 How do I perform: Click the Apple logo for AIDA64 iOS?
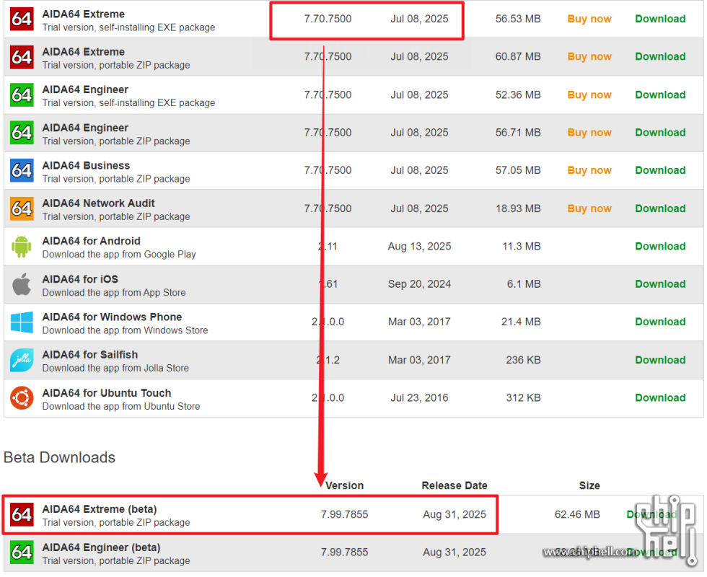22,284
